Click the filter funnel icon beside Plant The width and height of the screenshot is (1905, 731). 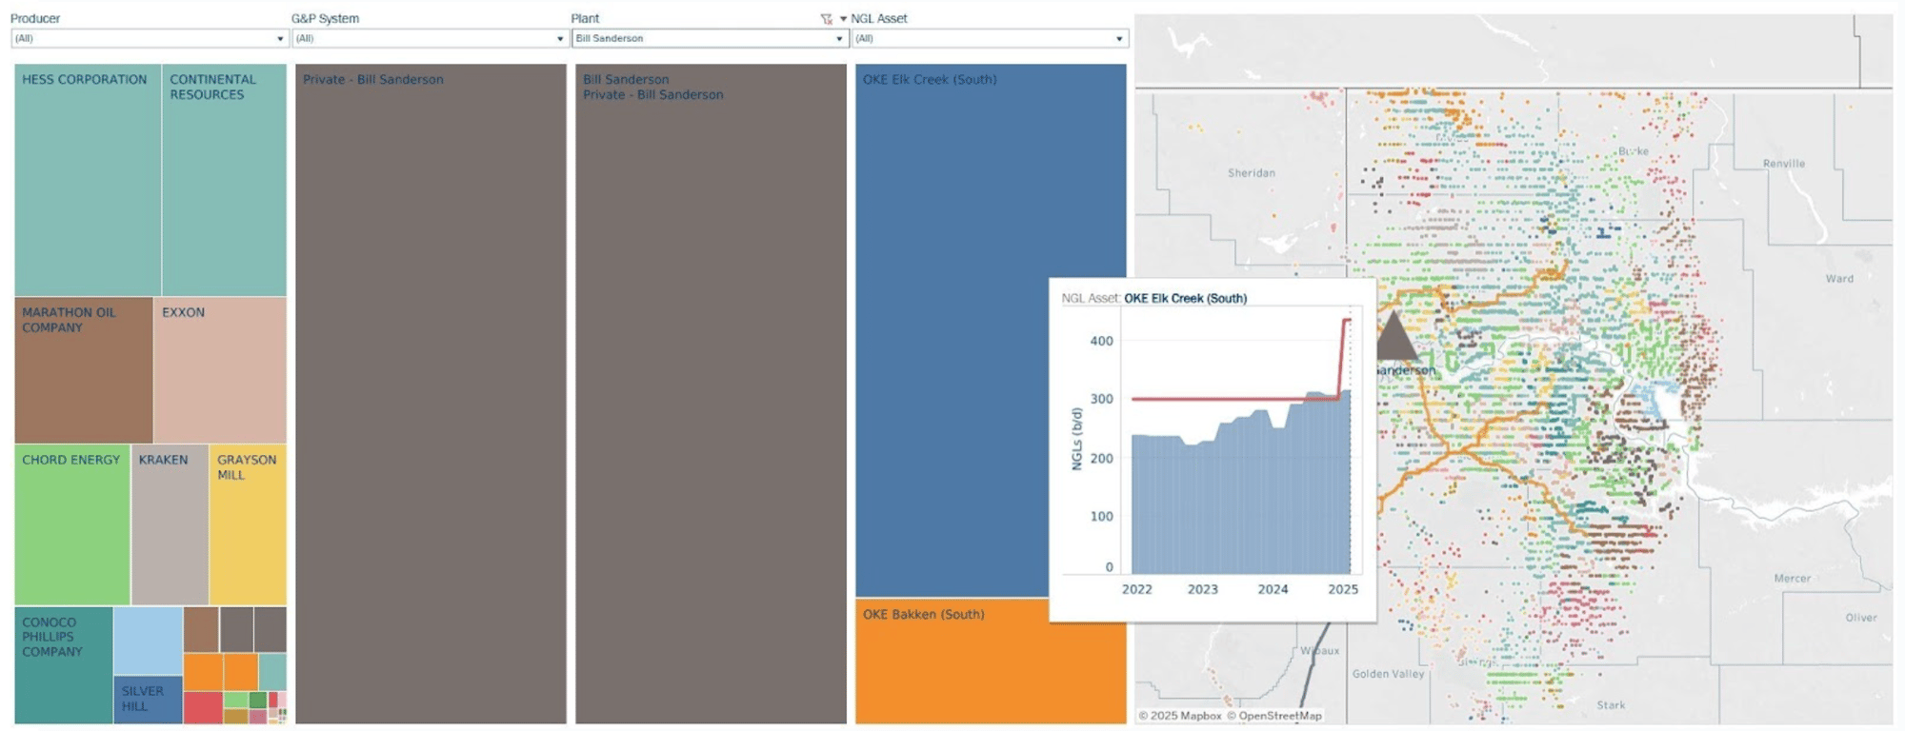pyautogui.click(x=826, y=19)
